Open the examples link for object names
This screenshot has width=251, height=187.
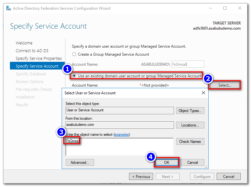[x=122, y=135]
